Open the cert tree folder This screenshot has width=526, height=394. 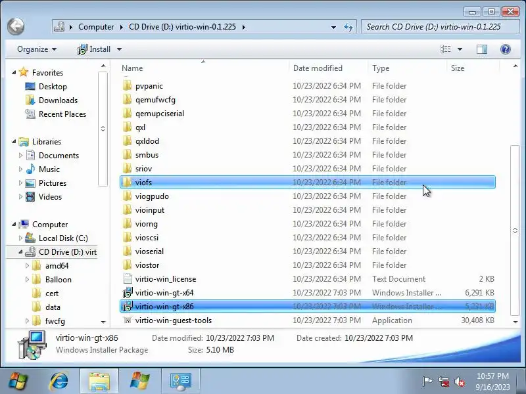point(52,293)
